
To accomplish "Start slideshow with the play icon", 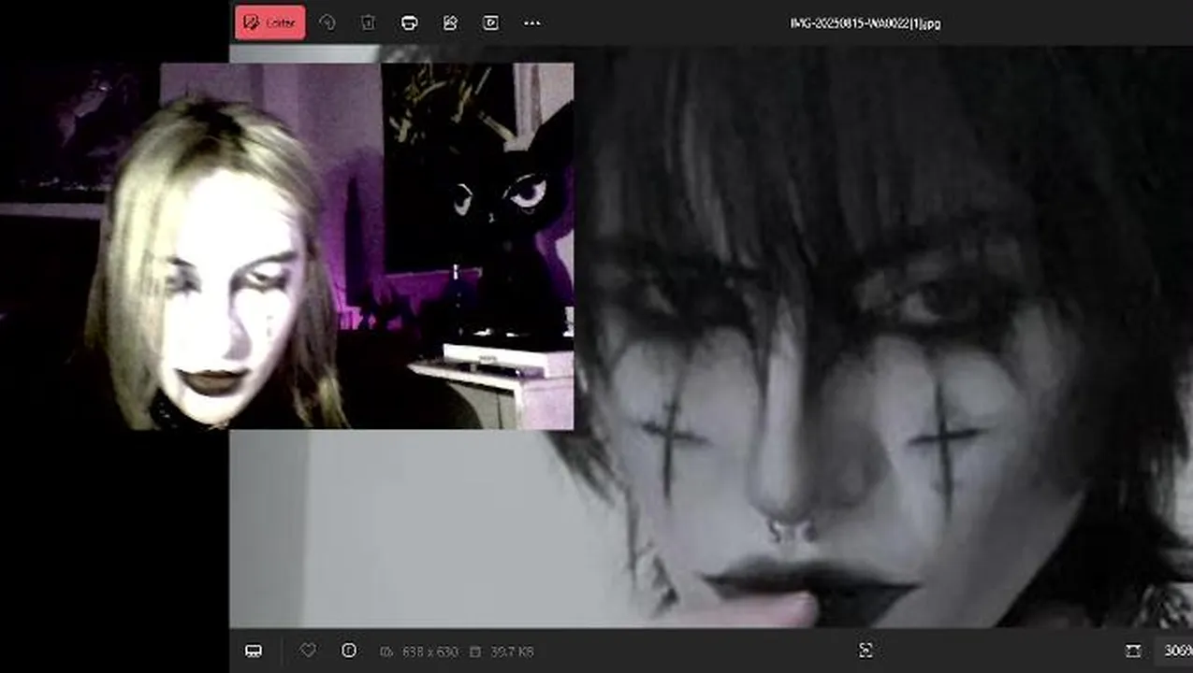I will pos(490,22).
